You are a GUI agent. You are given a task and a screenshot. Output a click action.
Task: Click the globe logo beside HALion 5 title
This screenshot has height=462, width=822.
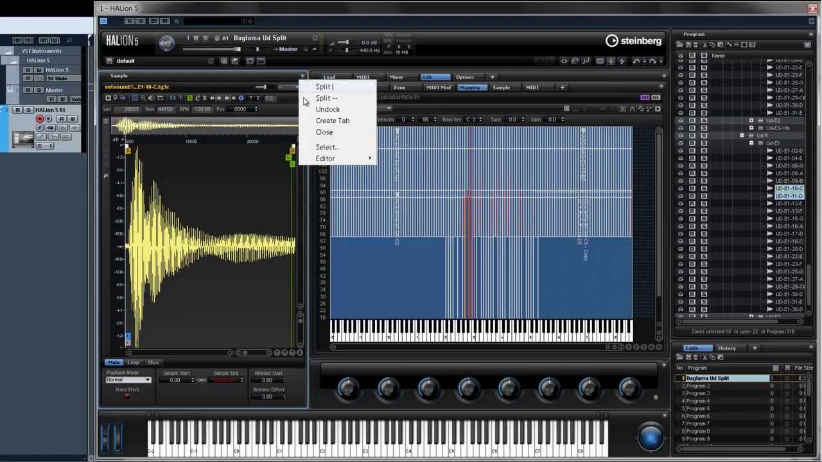point(166,43)
